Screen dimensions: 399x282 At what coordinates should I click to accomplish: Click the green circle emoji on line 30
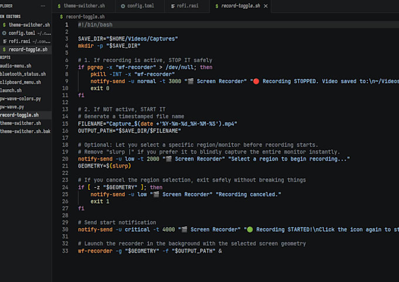pos(250,230)
